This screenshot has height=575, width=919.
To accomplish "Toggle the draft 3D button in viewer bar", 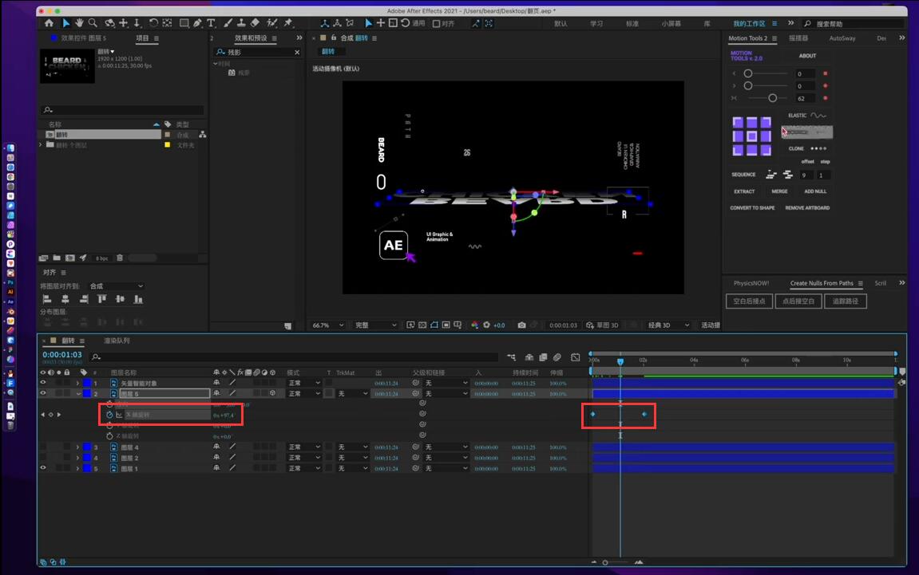I will 603,325.
